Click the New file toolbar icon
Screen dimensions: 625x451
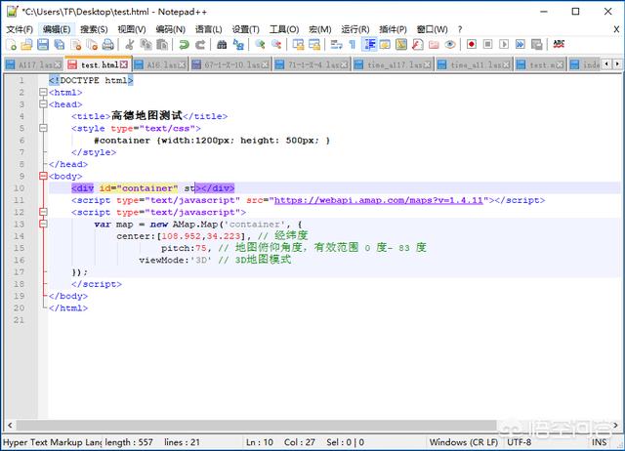(12, 45)
